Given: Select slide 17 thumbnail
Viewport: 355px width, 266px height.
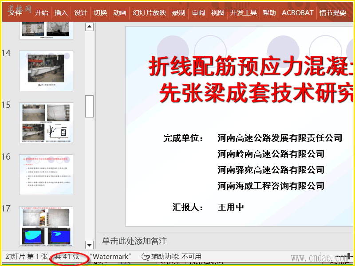Looking at the screenshot, I should (46, 226).
